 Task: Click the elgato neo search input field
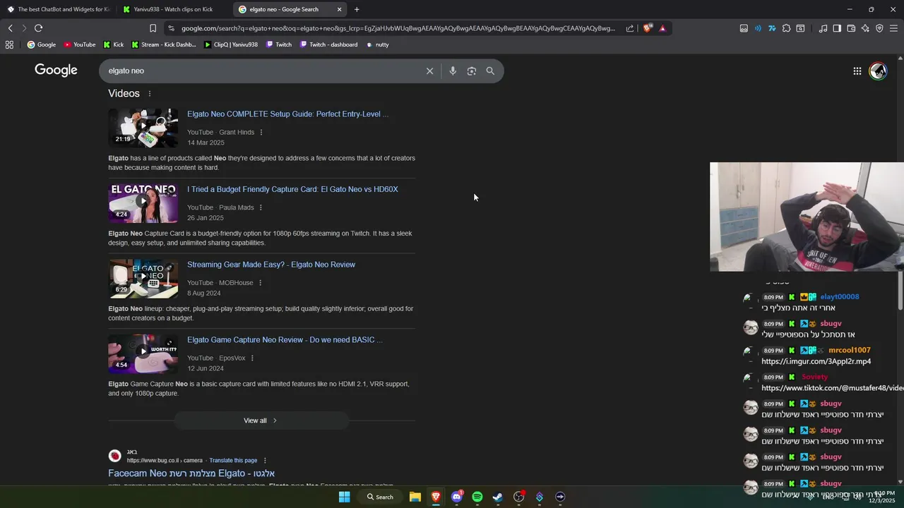pos(261,71)
